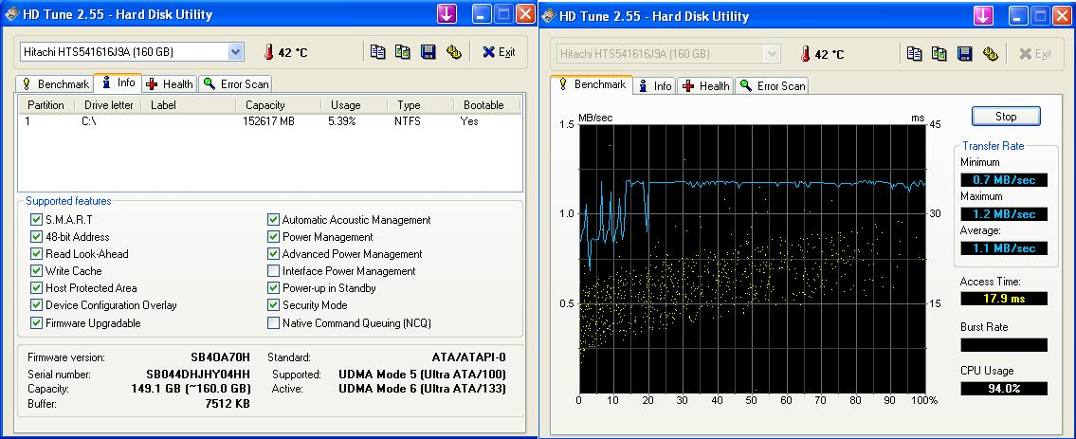Copy screenshot icon in left window toolbar

point(403,52)
